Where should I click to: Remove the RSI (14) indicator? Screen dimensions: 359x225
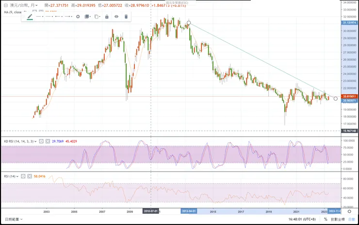coord(30,176)
